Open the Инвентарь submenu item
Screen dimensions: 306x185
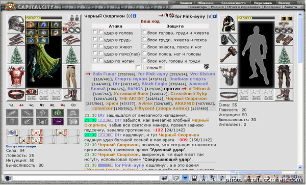[x=198, y=7]
